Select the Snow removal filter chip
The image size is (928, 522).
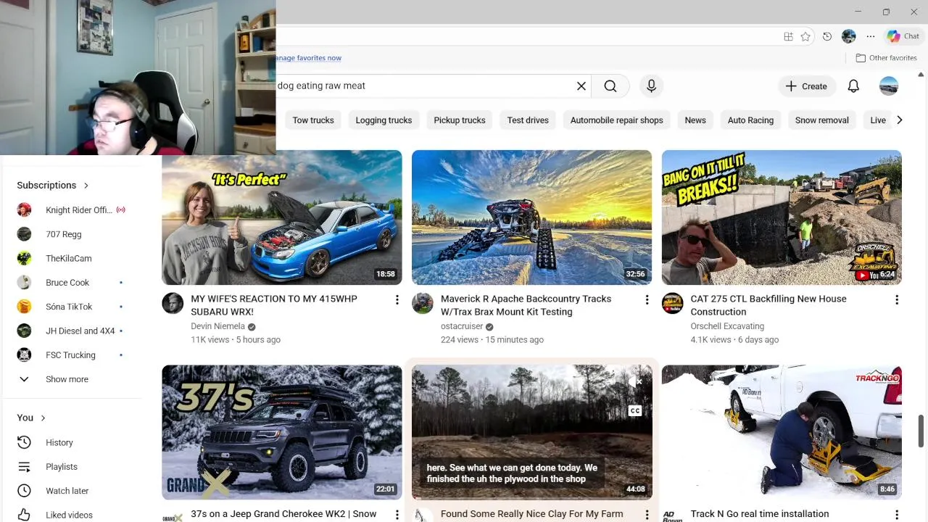[x=821, y=120]
